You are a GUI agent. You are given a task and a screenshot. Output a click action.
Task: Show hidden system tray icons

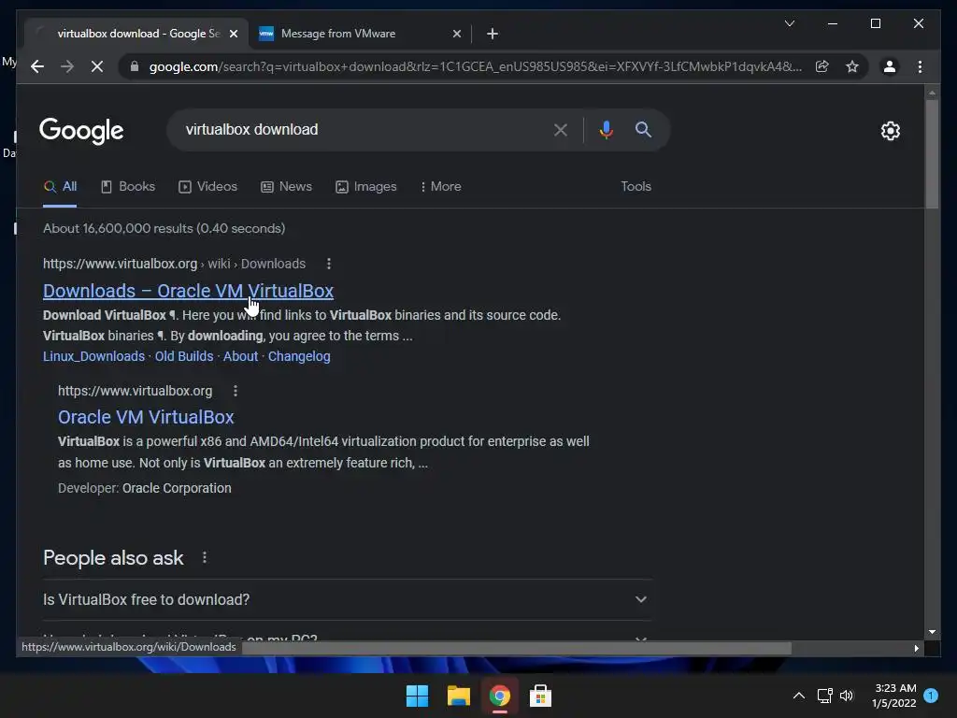(798, 696)
